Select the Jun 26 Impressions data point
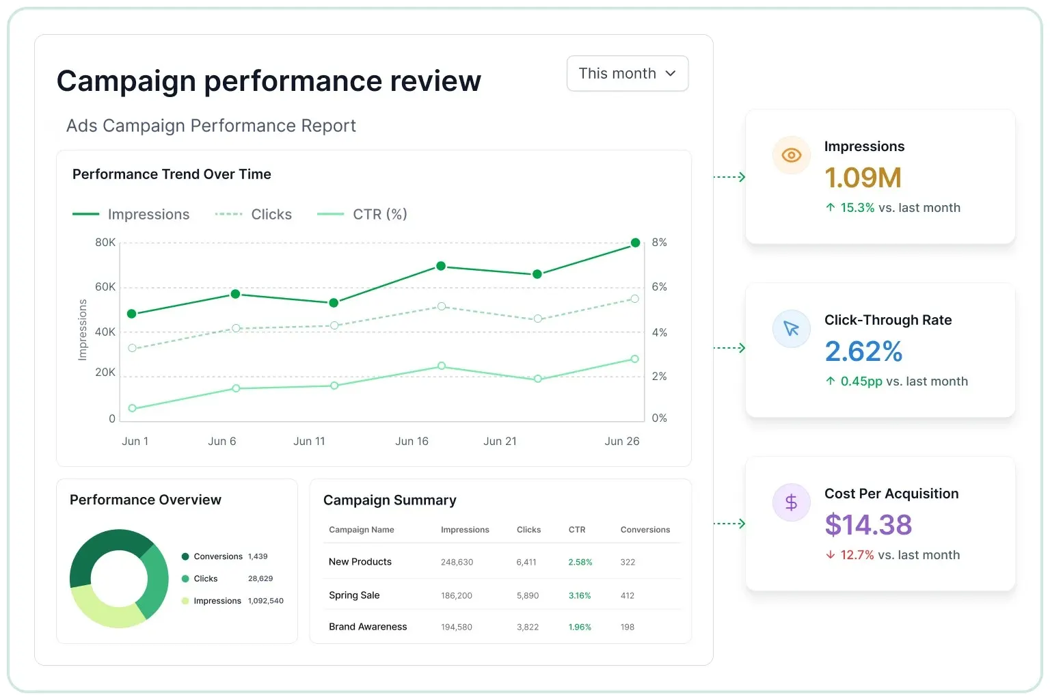 point(635,243)
